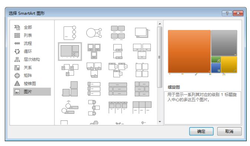Pick layout of three squares with small corner squares
The height and width of the screenshot is (146, 250).
tap(70, 70)
